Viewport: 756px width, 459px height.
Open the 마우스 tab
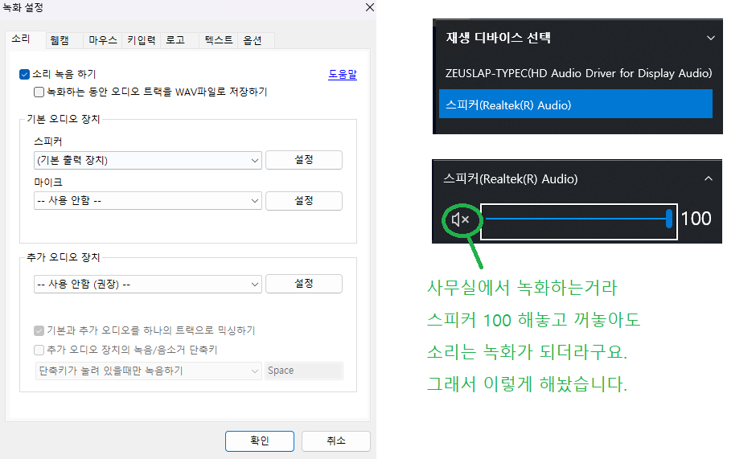coord(103,40)
